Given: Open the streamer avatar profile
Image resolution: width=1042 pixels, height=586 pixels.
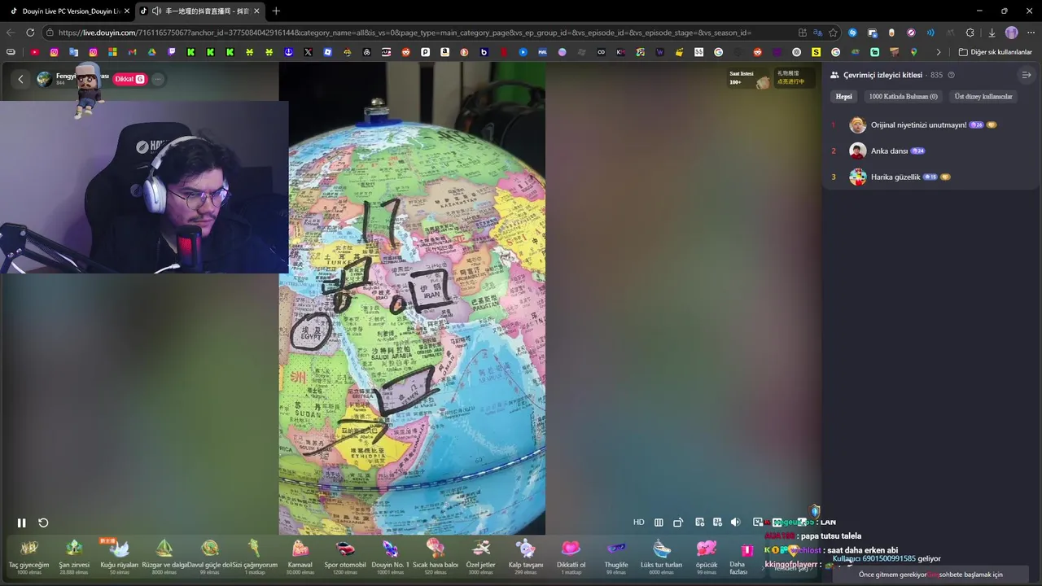Looking at the screenshot, I should click(44, 79).
